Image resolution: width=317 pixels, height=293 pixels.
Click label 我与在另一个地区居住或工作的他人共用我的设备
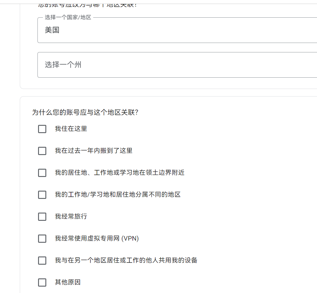126,260
